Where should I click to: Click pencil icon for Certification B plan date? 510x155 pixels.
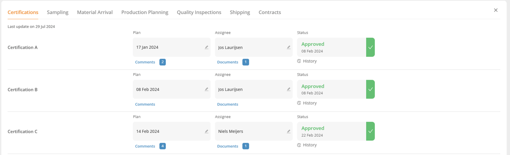[x=206, y=89]
